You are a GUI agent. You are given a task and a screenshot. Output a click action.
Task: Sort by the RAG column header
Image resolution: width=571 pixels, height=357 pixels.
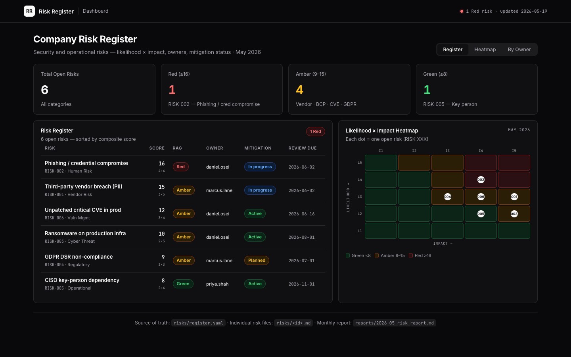[x=177, y=148]
